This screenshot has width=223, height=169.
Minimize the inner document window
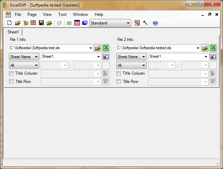click(x=203, y=15)
